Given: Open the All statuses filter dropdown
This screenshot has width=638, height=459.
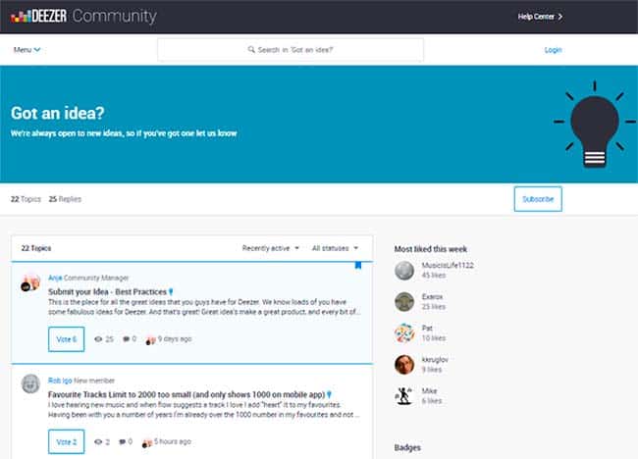Looking at the screenshot, I should 335,248.
